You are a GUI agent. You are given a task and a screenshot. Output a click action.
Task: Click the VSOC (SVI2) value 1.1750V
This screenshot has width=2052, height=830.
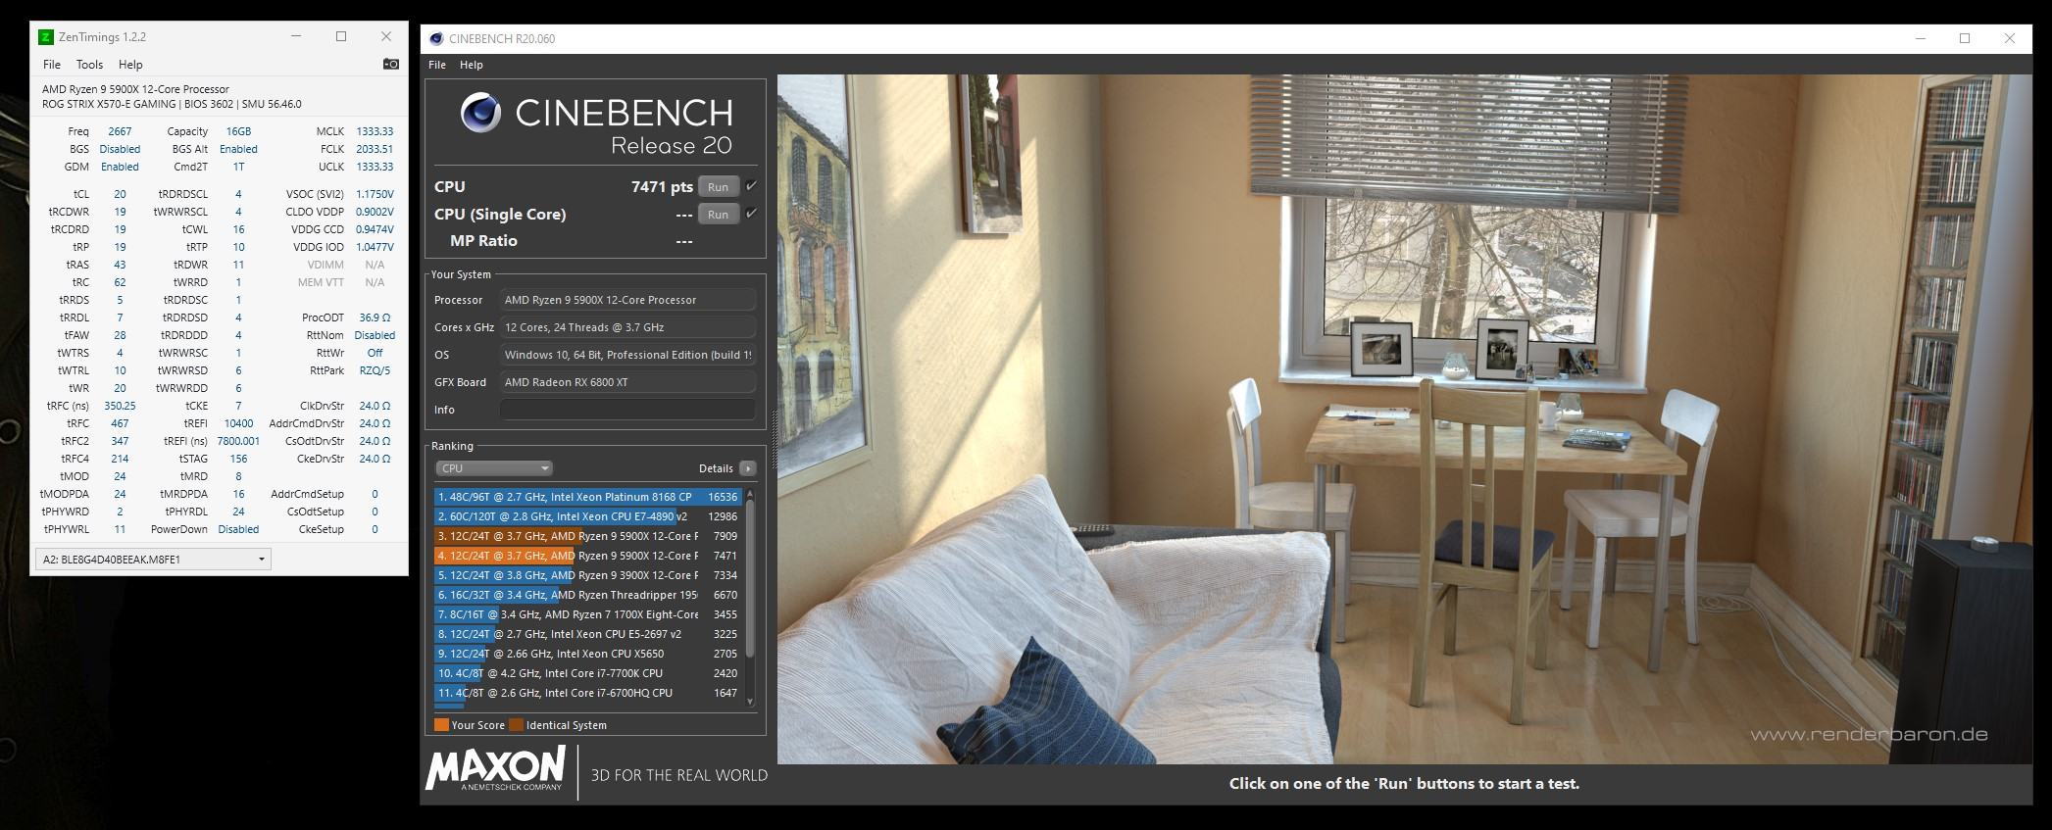click(x=375, y=194)
